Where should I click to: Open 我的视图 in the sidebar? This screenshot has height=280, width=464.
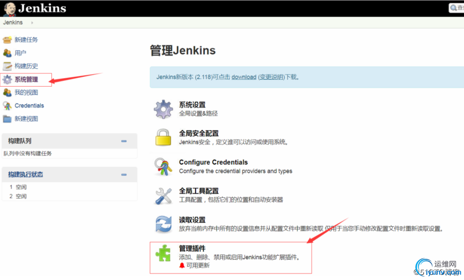point(26,92)
